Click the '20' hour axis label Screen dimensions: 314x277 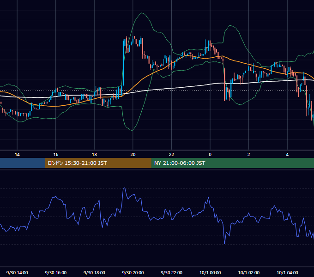tap(133, 155)
